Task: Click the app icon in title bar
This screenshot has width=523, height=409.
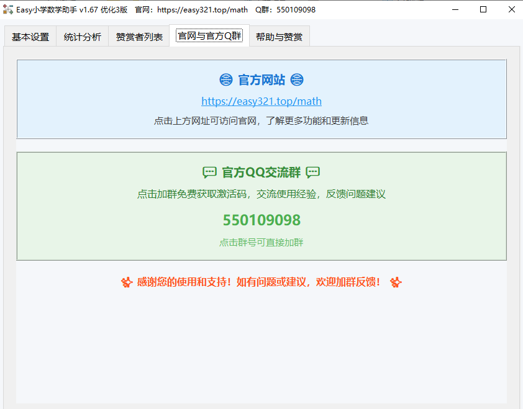Action: (x=8, y=9)
